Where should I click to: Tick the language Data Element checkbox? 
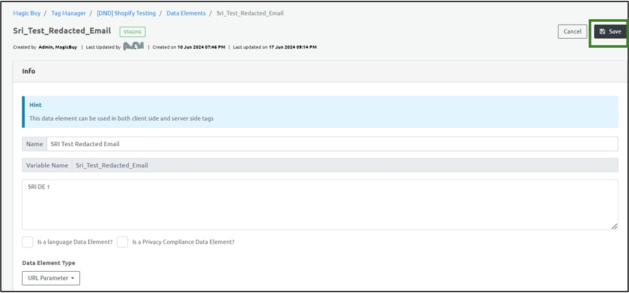[x=27, y=242]
